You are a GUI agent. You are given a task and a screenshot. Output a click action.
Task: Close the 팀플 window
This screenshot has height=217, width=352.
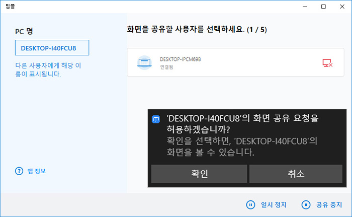coord(342,7)
